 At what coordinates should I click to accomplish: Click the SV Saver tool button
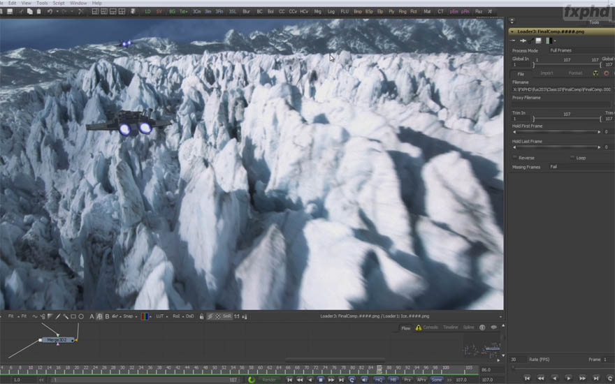(x=159, y=12)
